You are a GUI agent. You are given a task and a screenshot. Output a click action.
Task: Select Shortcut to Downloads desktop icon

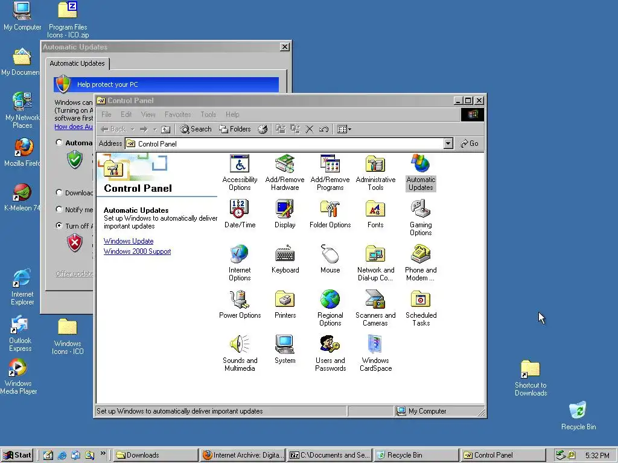click(530, 377)
